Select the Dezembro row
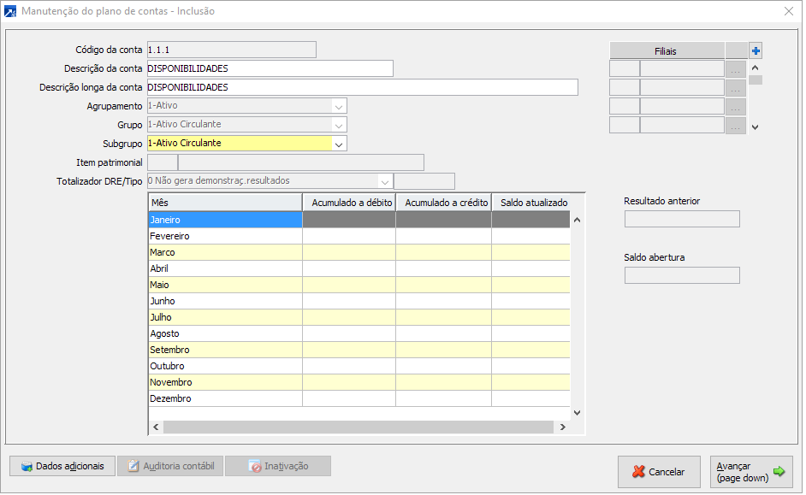Screen dimensions: 806x495 359,398
